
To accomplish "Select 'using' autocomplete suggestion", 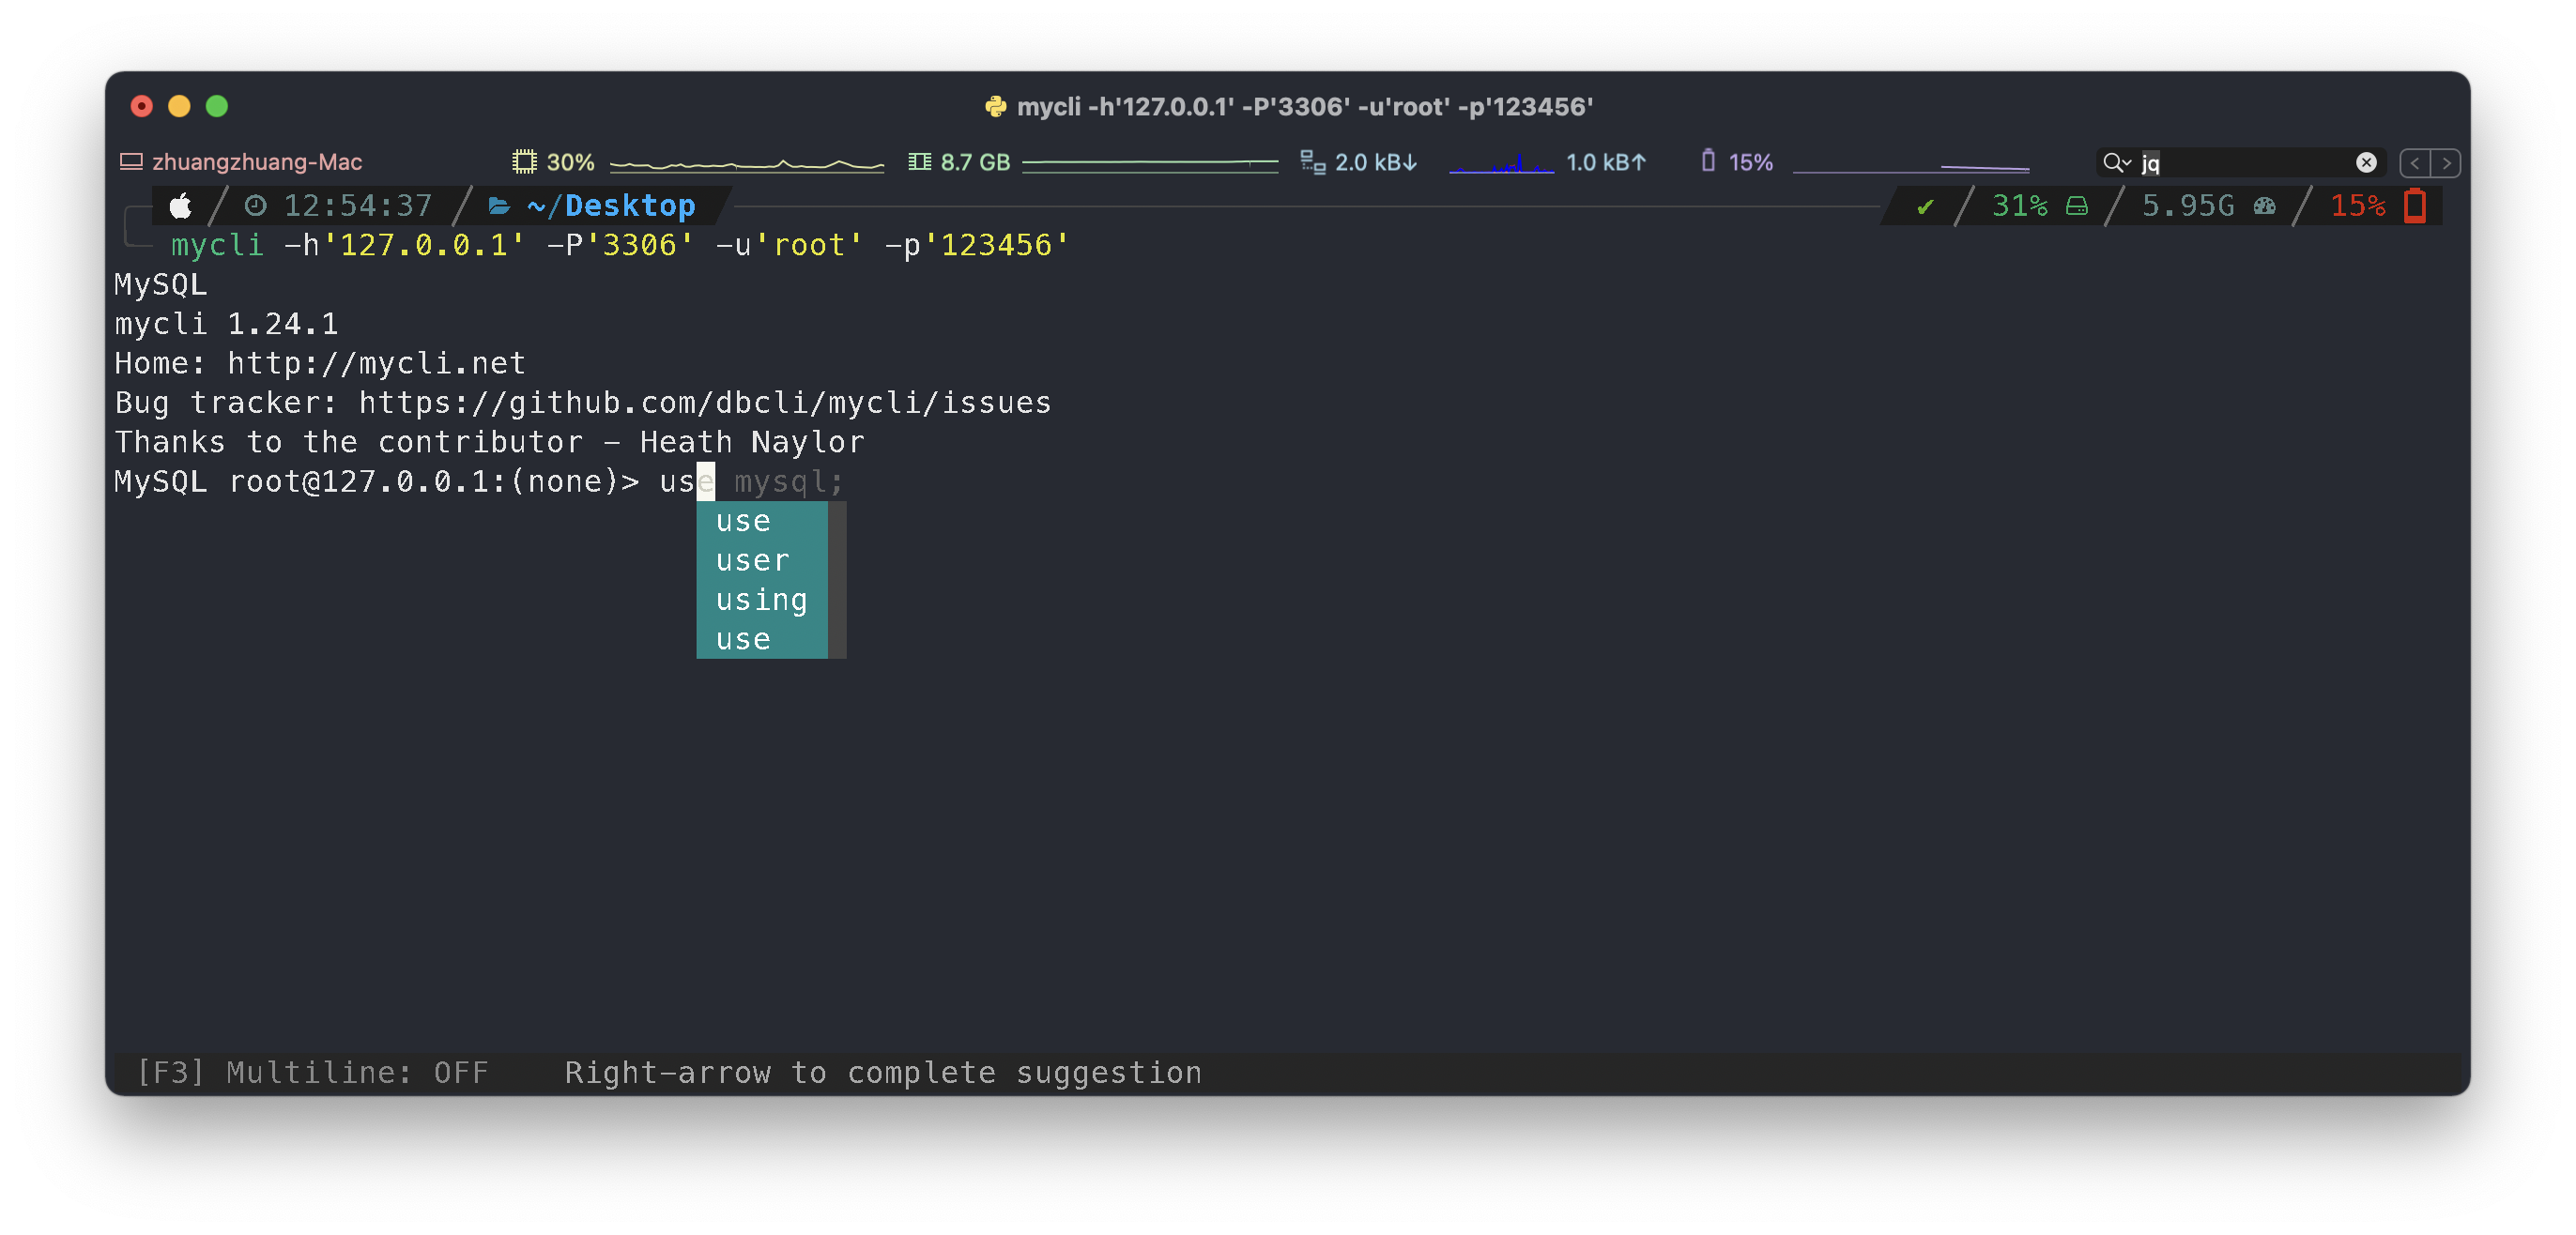I will point(762,600).
